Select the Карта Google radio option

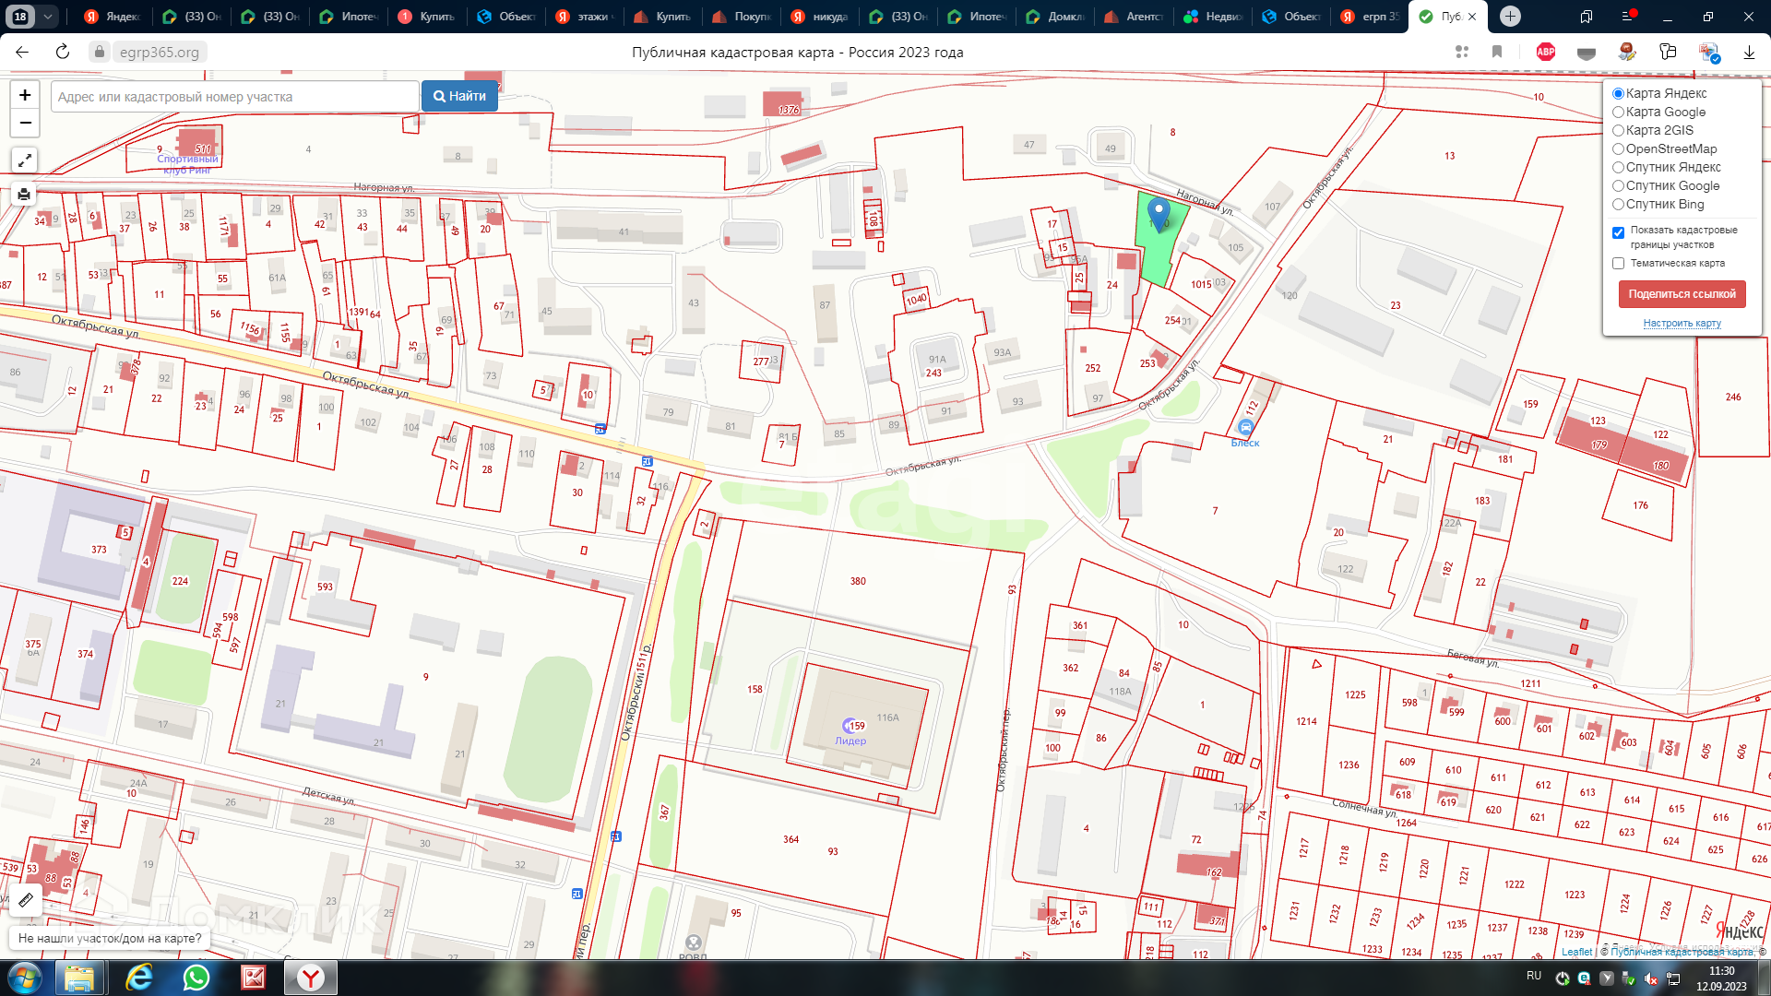pyautogui.click(x=1618, y=113)
